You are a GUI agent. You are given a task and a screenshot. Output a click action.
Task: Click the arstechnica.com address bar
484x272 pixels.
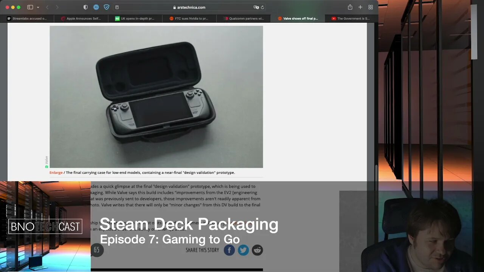pos(189,7)
